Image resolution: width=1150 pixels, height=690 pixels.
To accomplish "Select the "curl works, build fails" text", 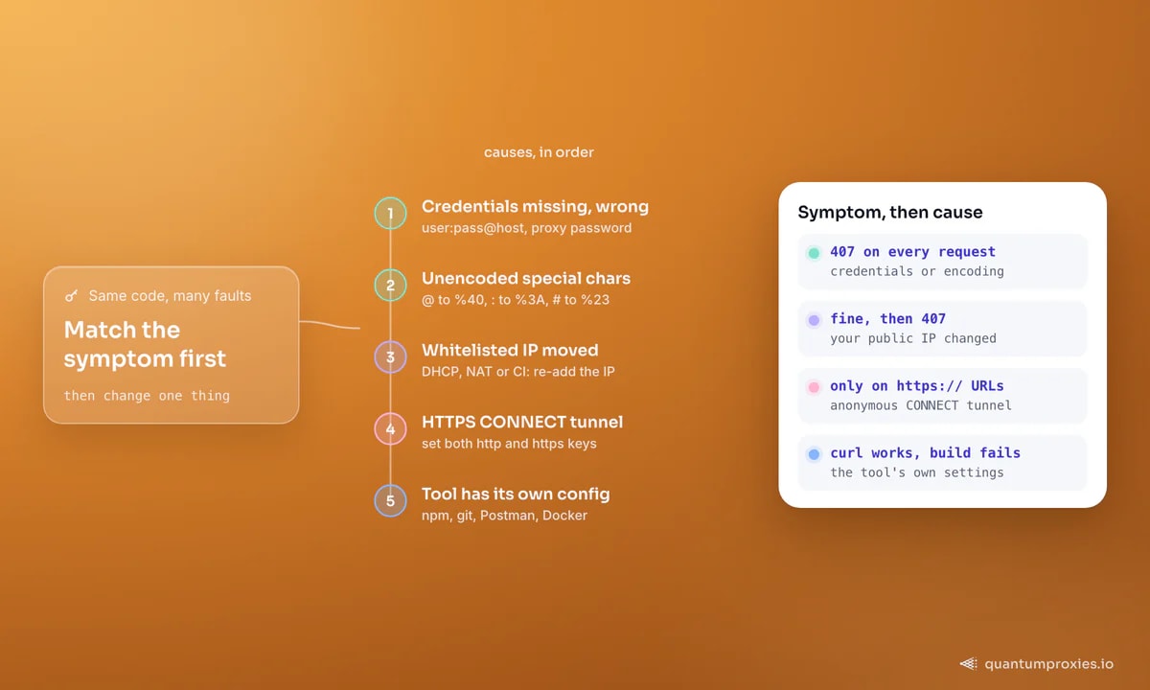I will [x=925, y=453].
